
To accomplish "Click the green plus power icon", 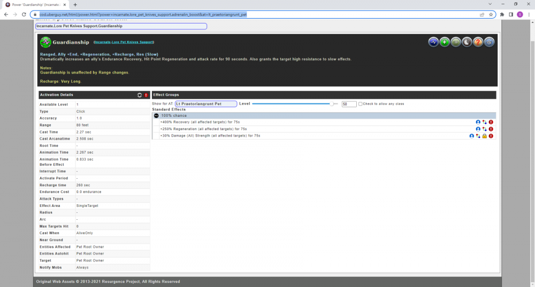I will tap(445, 42).
